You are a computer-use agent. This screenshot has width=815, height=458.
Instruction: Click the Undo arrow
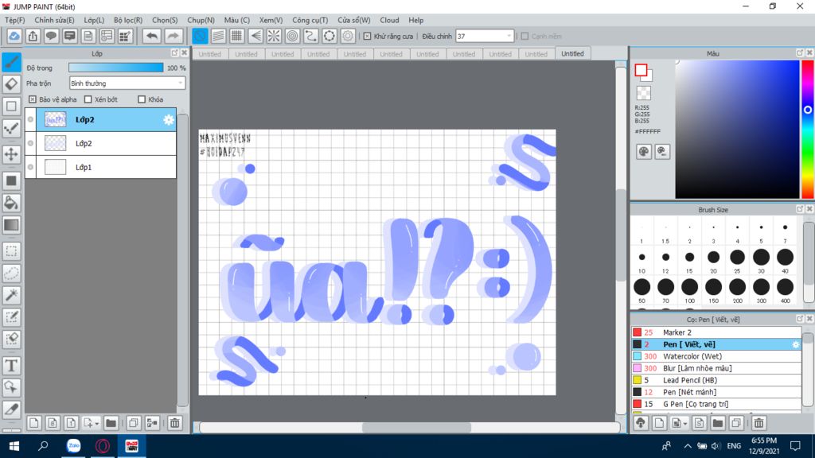(x=152, y=36)
